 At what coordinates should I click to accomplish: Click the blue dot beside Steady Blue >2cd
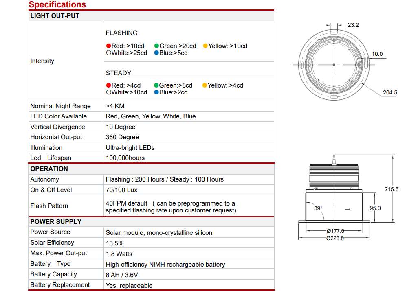(x=156, y=92)
